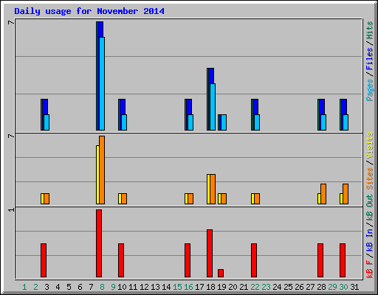Click the orange Sites bar for day 16
Viewport: 378px width, 295px height.
190,198
